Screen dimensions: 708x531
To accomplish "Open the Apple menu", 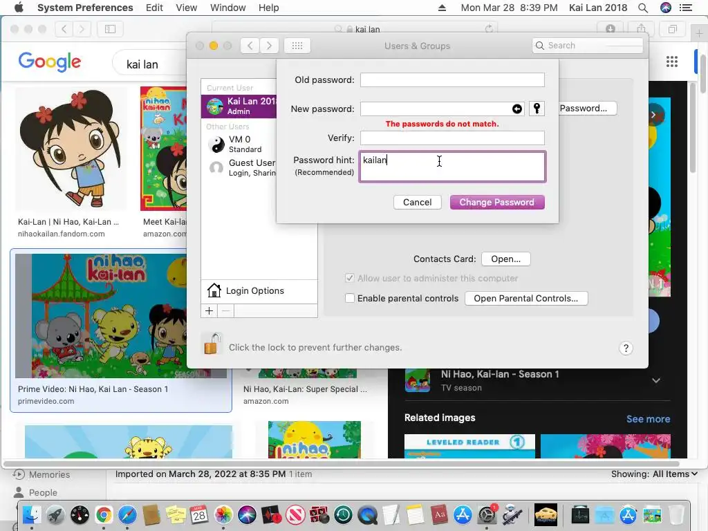I will pyautogui.click(x=19, y=8).
